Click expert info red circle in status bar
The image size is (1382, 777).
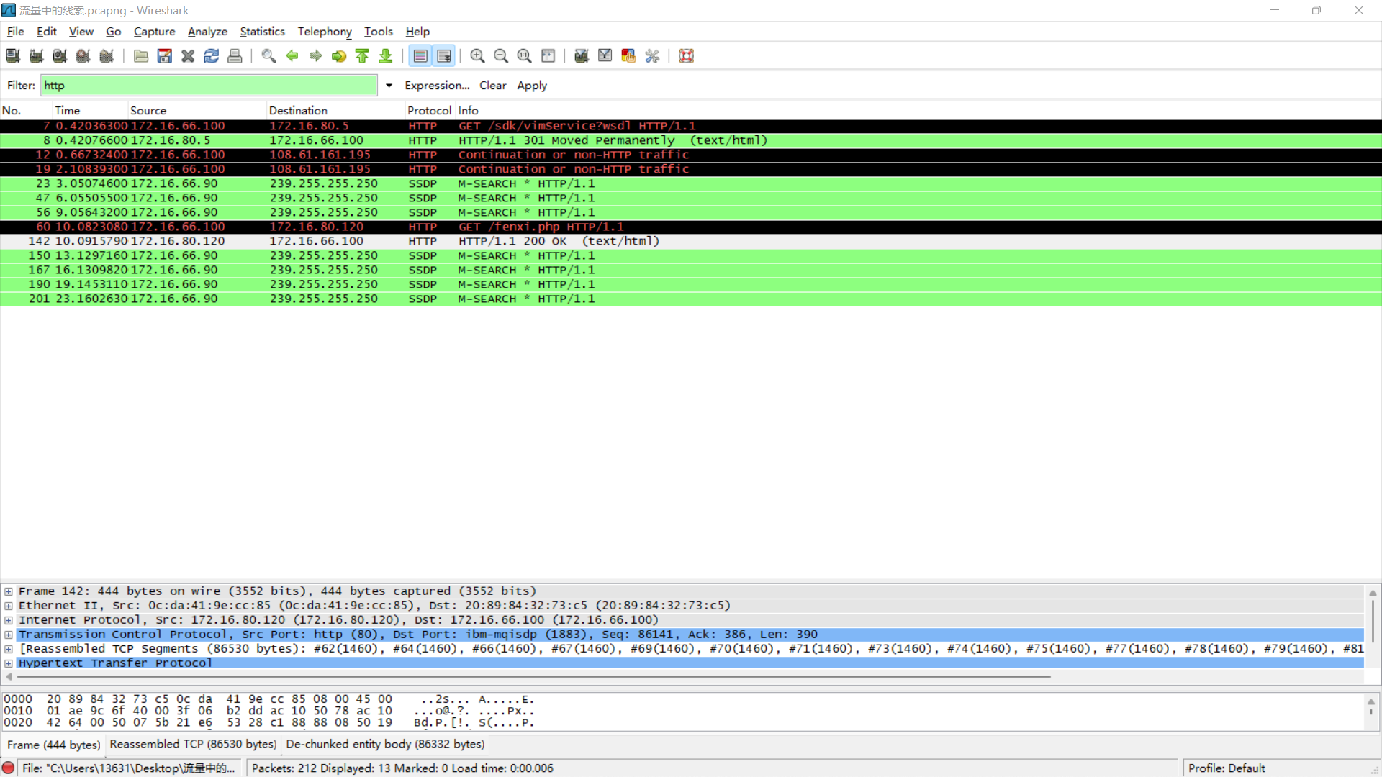click(x=9, y=768)
